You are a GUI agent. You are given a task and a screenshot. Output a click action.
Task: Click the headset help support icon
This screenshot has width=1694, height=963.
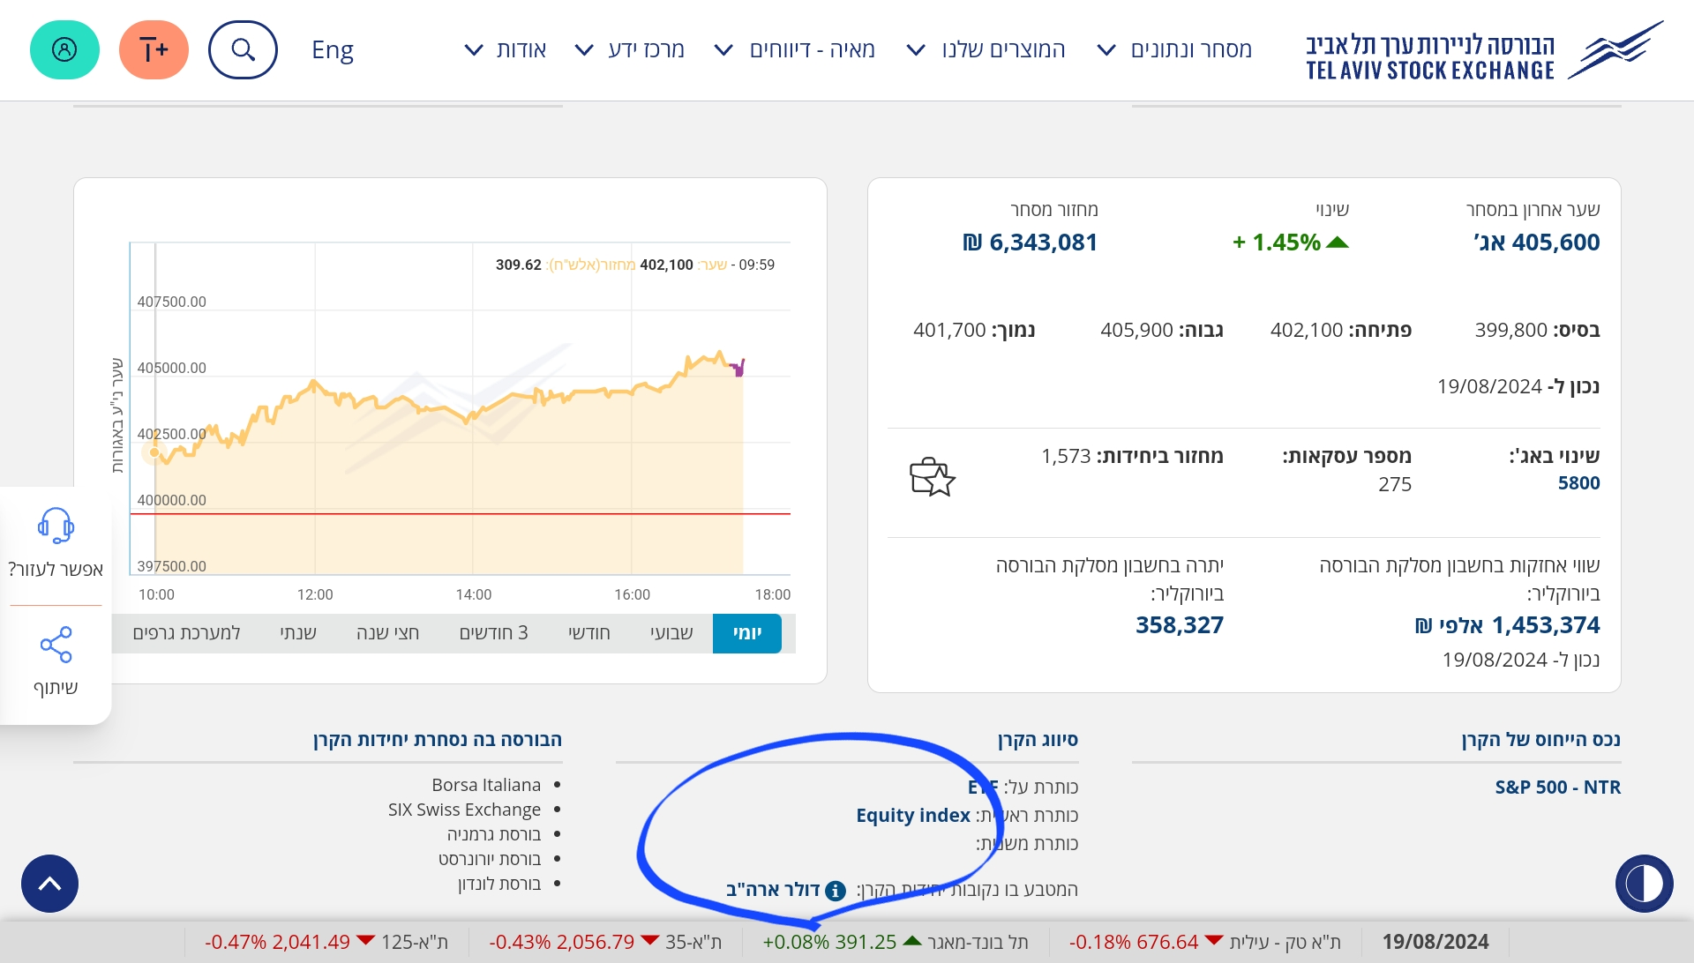[x=56, y=526]
